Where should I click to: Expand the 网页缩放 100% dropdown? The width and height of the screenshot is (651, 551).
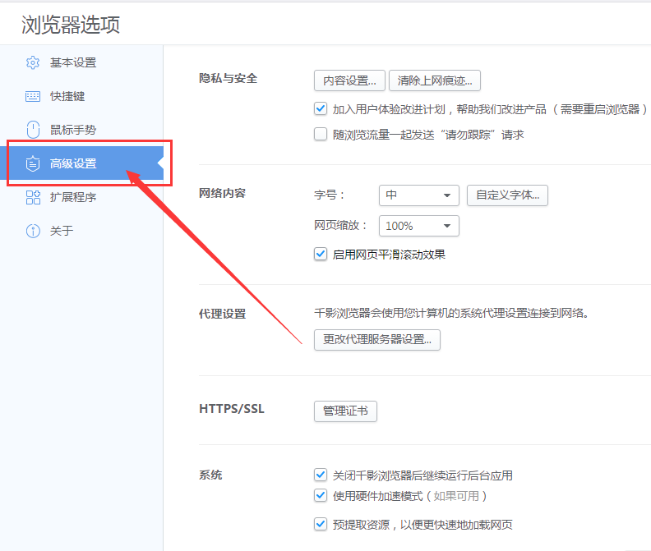(x=418, y=226)
